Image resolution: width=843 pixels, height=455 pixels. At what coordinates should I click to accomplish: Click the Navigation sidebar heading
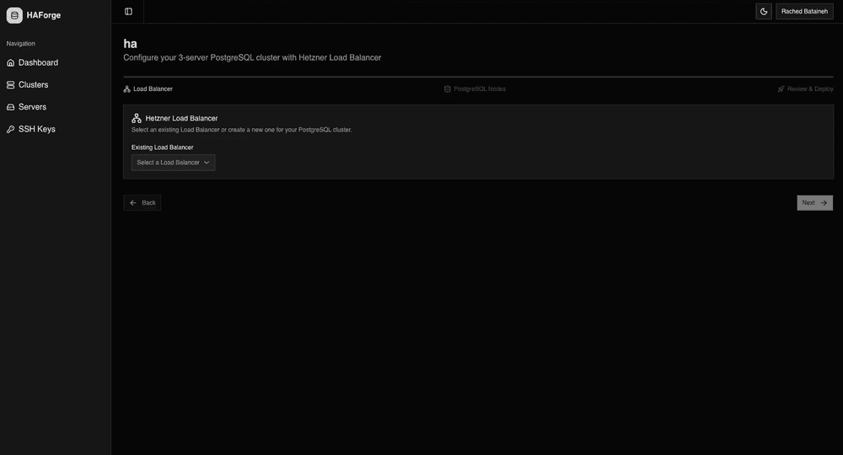[20, 44]
